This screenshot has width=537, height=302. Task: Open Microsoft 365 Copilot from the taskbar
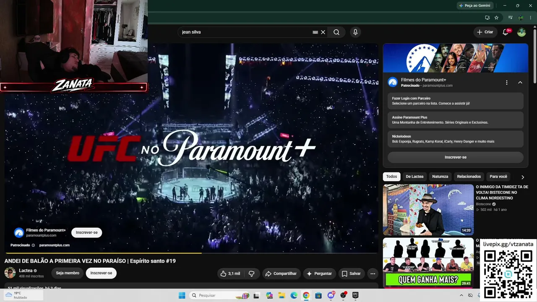(269, 295)
